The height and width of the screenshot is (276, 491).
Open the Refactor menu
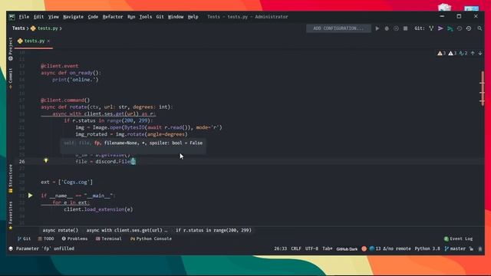[x=113, y=17]
